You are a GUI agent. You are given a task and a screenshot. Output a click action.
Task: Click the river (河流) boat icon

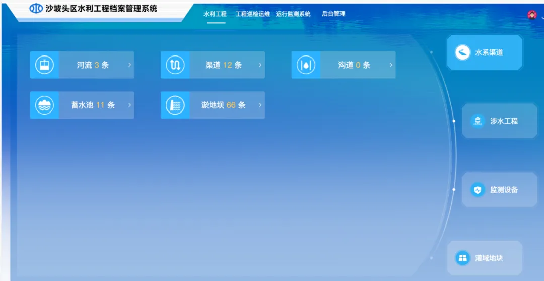coord(44,65)
